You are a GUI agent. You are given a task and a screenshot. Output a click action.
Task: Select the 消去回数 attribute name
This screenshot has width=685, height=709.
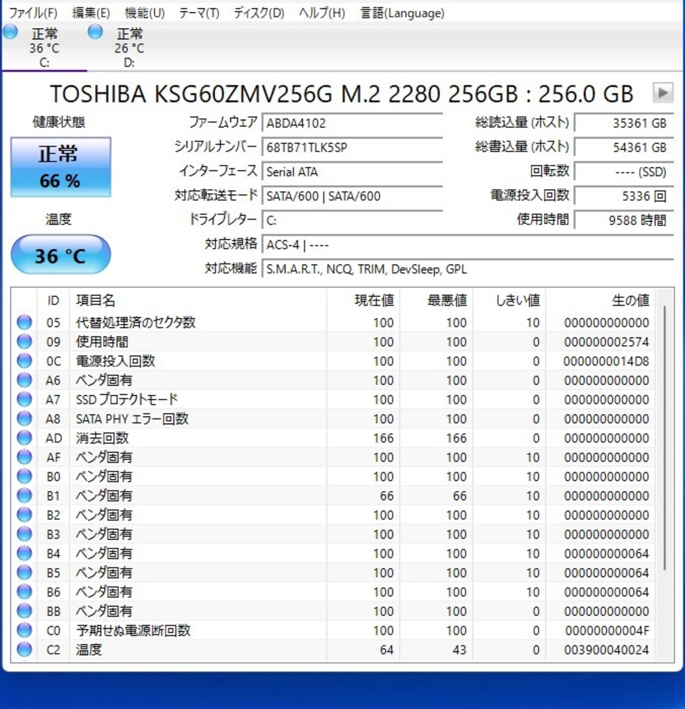tap(102, 438)
